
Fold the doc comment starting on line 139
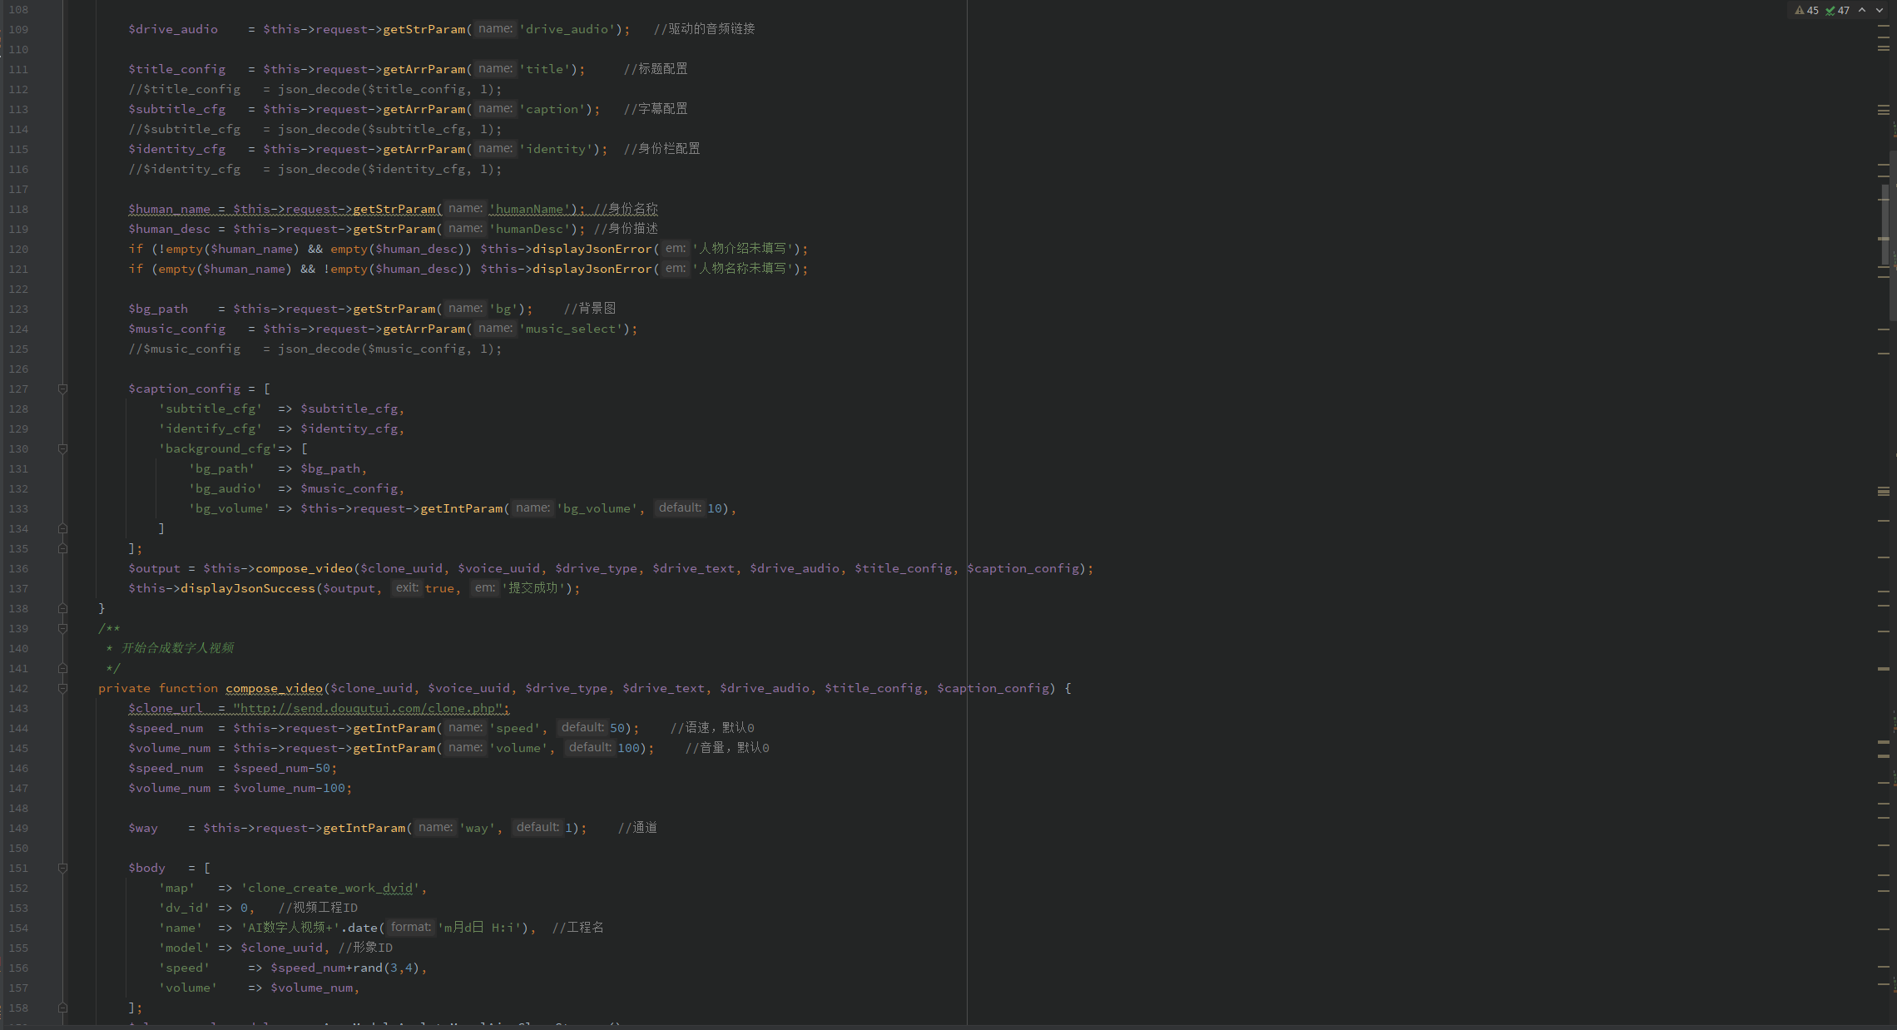[x=62, y=628]
